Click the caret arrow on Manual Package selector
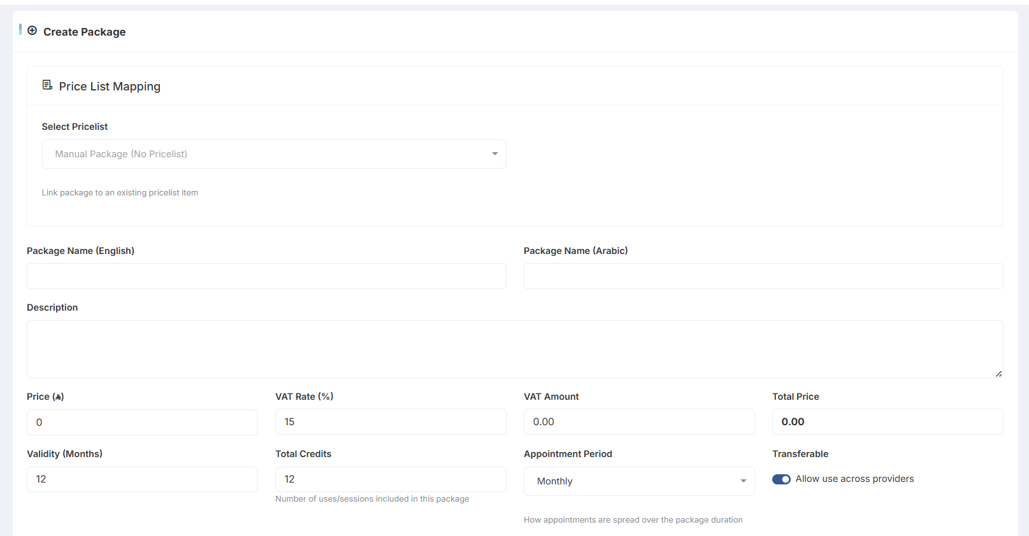This screenshot has width=1029, height=536. 494,154
